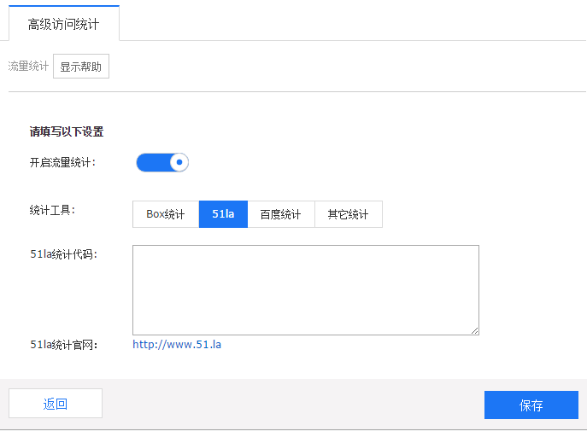
Task: Click the text area resize handle corner
Action: point(474,330)
